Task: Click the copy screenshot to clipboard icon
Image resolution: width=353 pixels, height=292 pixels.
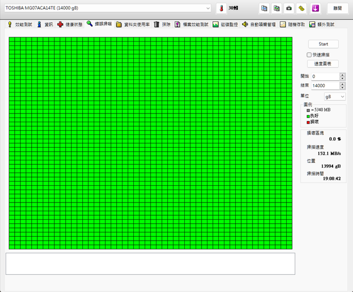Action: (x=277, y=8)
